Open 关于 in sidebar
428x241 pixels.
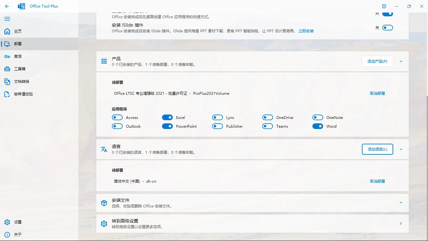(x=39, y=235)
